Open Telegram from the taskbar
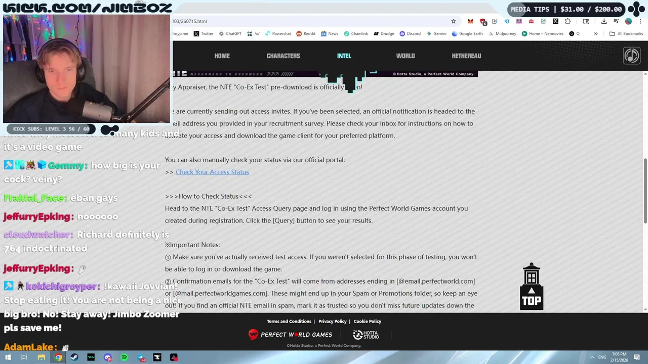The height and width of the screenshot is (364, 648). 141,357
